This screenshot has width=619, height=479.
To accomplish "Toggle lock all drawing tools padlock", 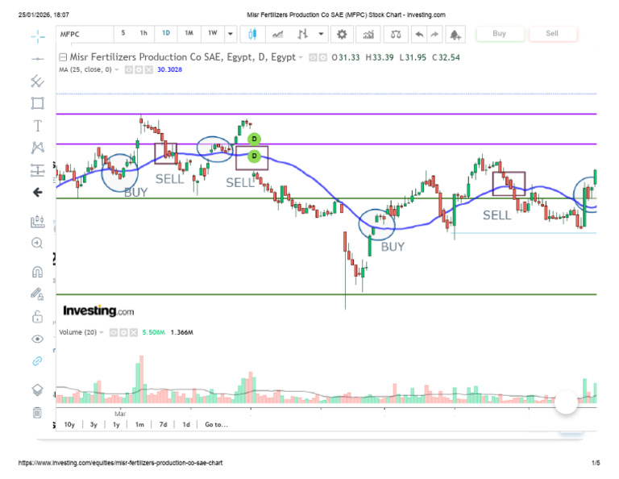I will tap(38, 316).
